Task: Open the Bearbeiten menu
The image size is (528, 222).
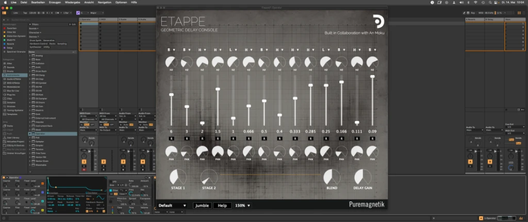Action: pos(38,2)
